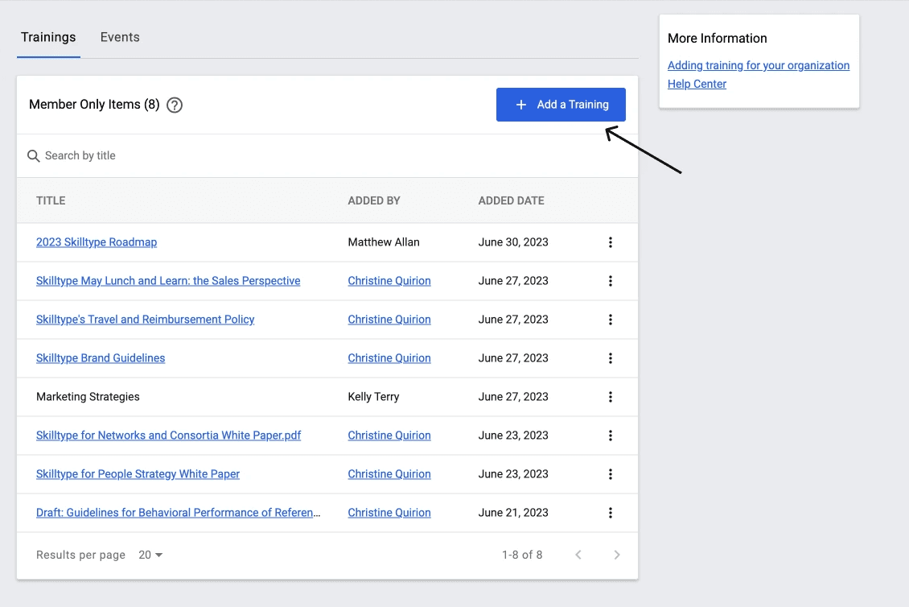Click the help icon beside Member Only Items
Image resolution: width=909 pixels, height=607 pixels.
pos(175,105)
